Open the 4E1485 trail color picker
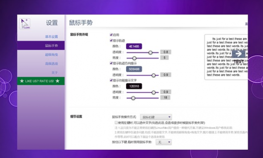 pos(134,46)
